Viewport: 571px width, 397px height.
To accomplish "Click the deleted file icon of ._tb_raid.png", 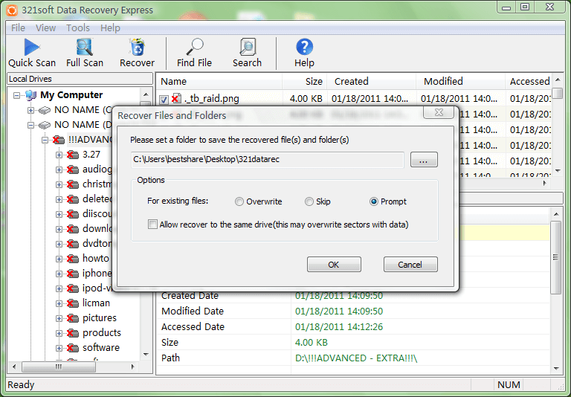I will (x=176, y=98).
